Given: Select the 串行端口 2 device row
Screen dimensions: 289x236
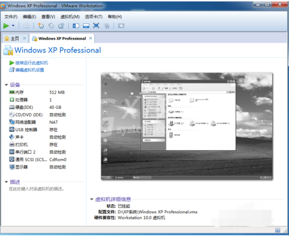Looking at the screenshot, I should [x=37, y=152].
